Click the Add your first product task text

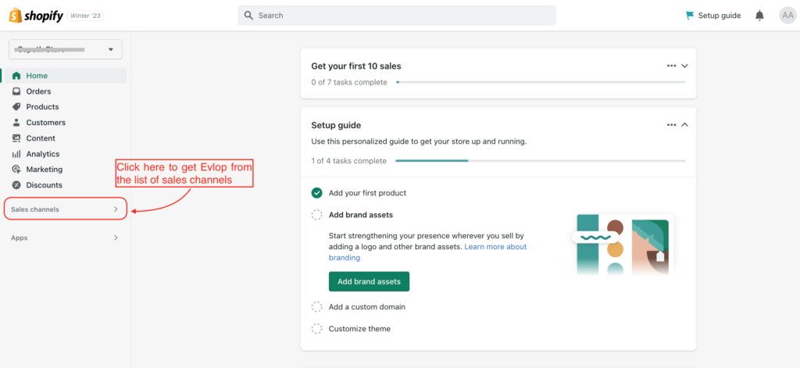(x=367, y=193)
